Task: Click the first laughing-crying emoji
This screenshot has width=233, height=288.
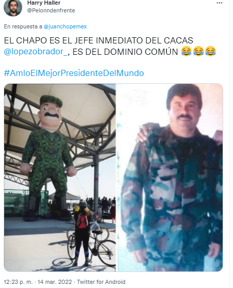Action: point(186,51)
